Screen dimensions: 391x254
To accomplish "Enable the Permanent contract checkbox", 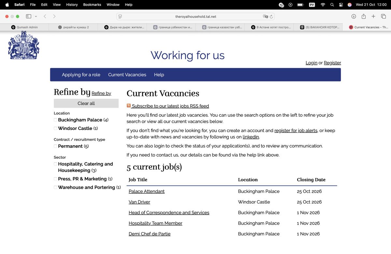I will [55, 146].
